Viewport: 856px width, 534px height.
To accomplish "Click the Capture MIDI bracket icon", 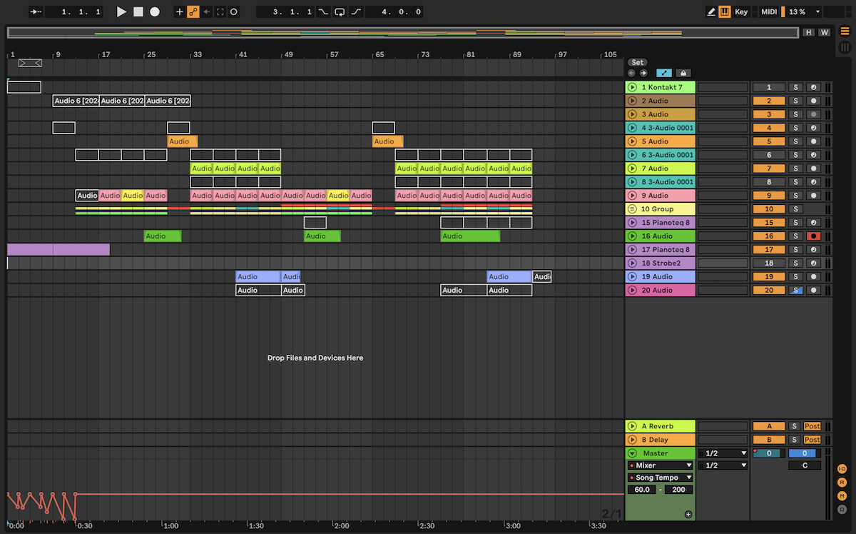I will tap(220, 12).
